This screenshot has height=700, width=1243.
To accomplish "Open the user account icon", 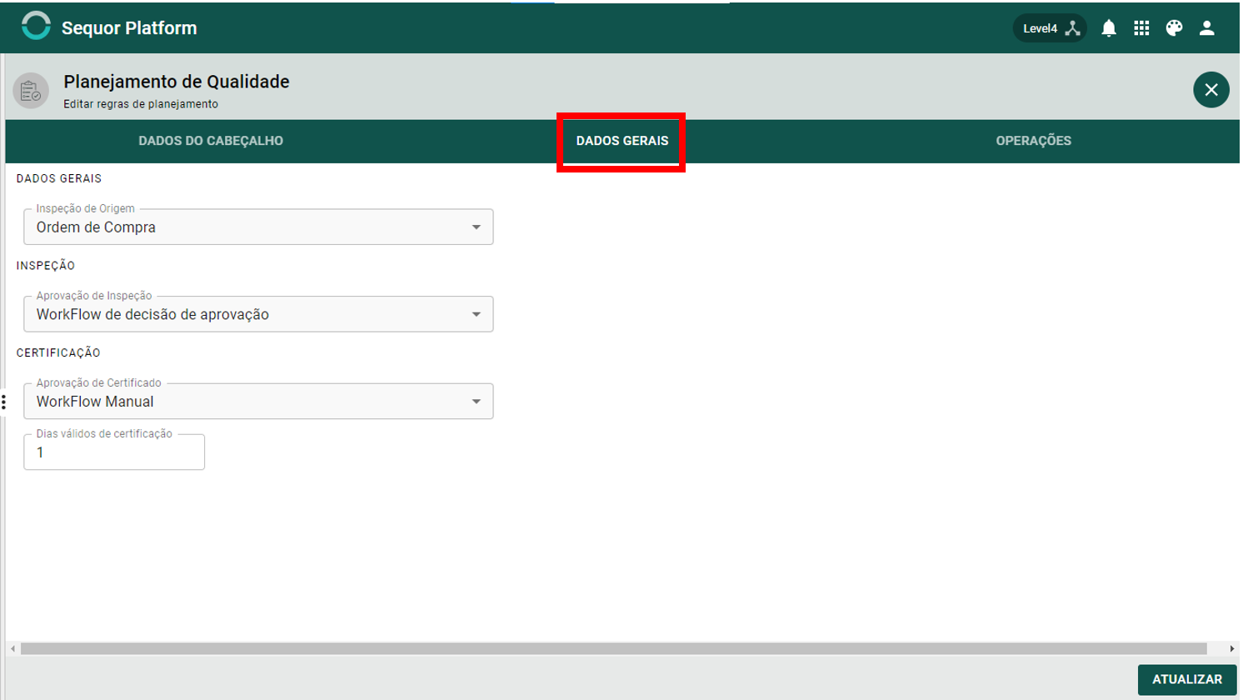I will 1206,28.
